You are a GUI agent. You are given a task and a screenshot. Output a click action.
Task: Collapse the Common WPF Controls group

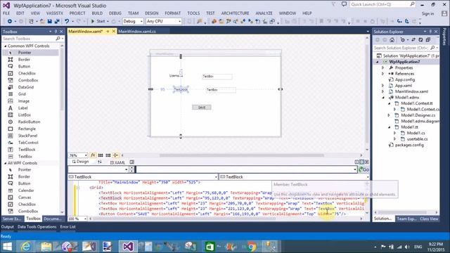pyautogui.click(x=5, y=46)
